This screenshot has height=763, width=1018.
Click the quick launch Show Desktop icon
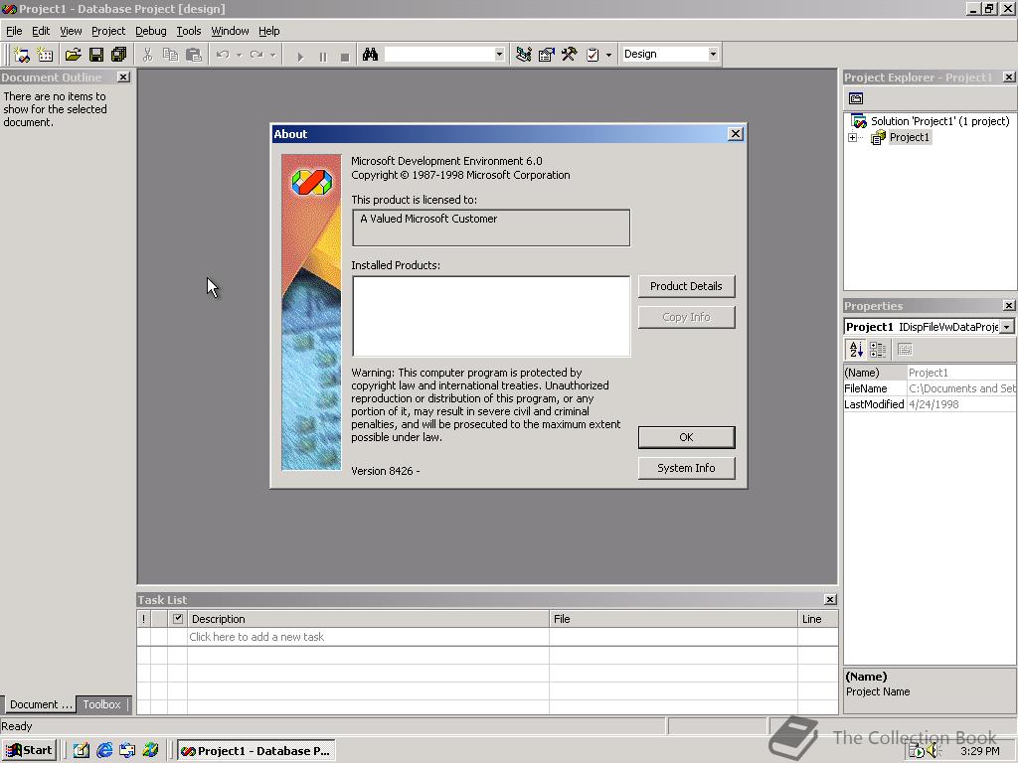[x=82, y=750]
